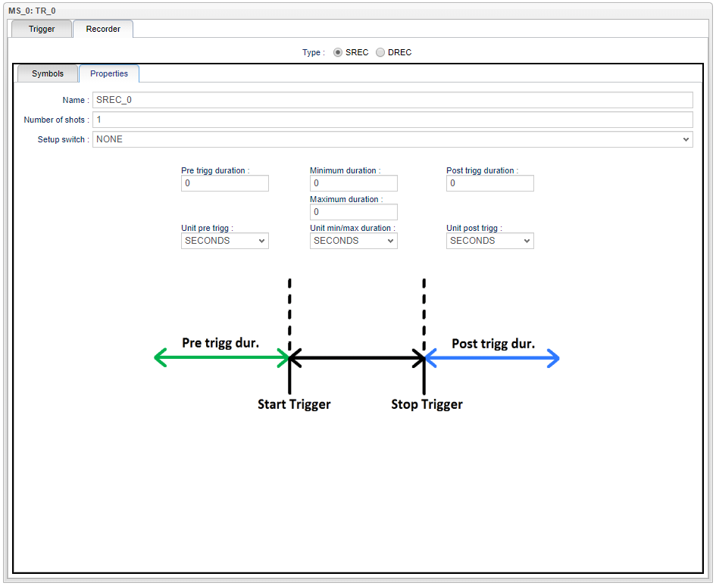Open the Unit post trigg dropdown
Screen dimensions: 716x586
[489, 241]
